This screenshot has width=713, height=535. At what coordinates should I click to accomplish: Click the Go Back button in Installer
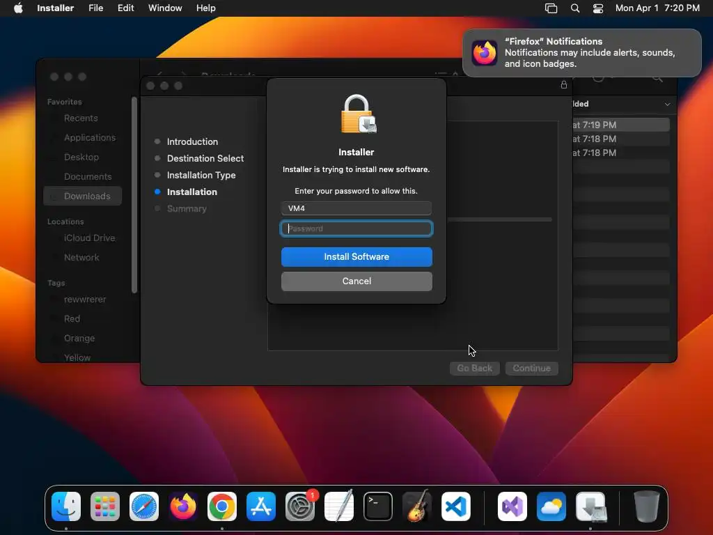[x=475, y=368]
